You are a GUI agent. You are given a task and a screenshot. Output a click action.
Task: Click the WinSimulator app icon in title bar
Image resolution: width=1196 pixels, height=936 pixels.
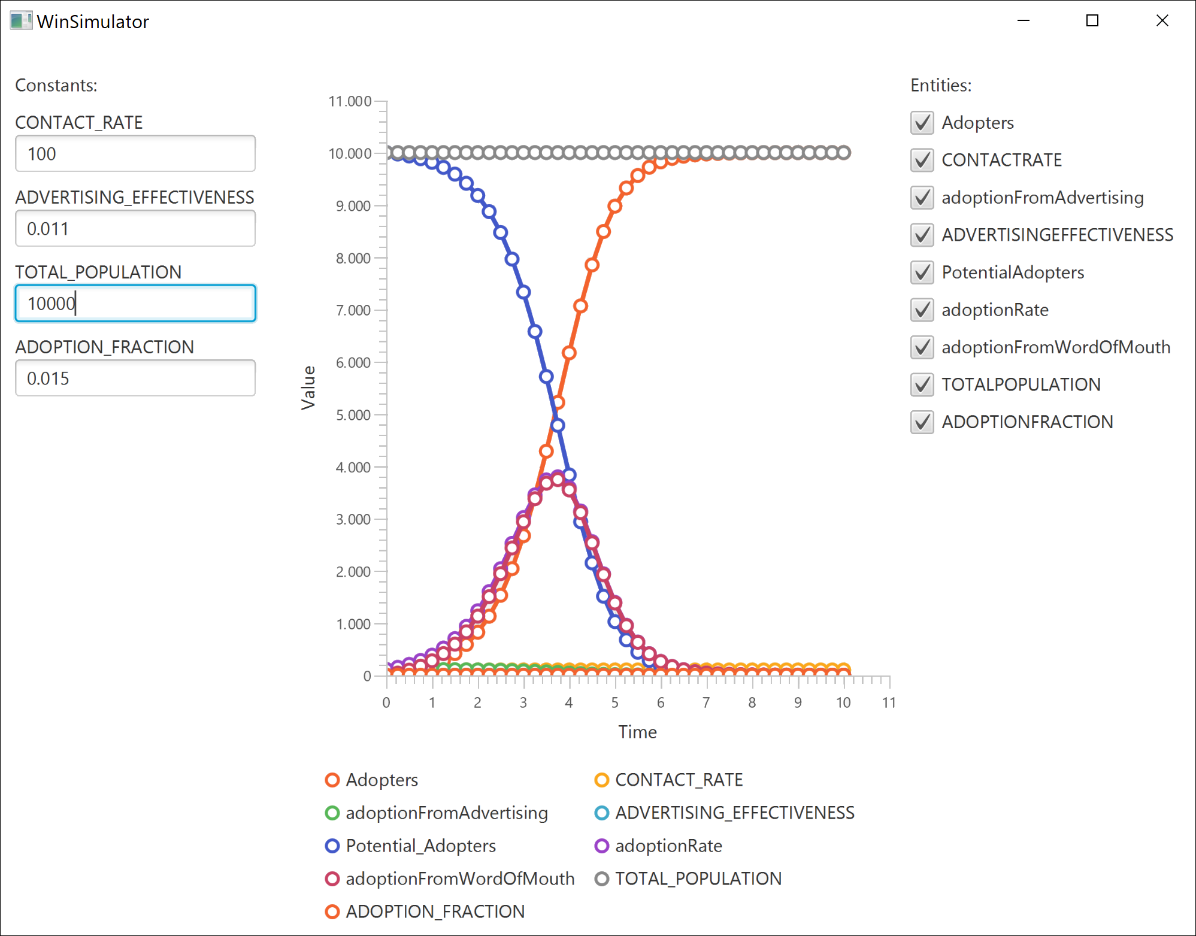[x=20, y=21]
